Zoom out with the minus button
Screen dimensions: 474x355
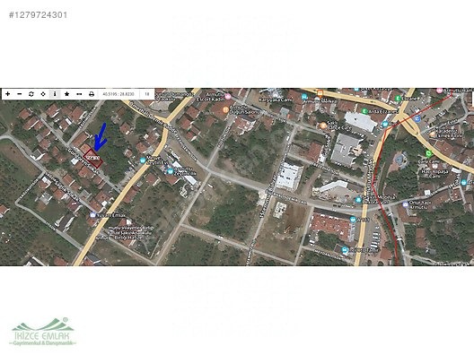[x=20, y=94]
